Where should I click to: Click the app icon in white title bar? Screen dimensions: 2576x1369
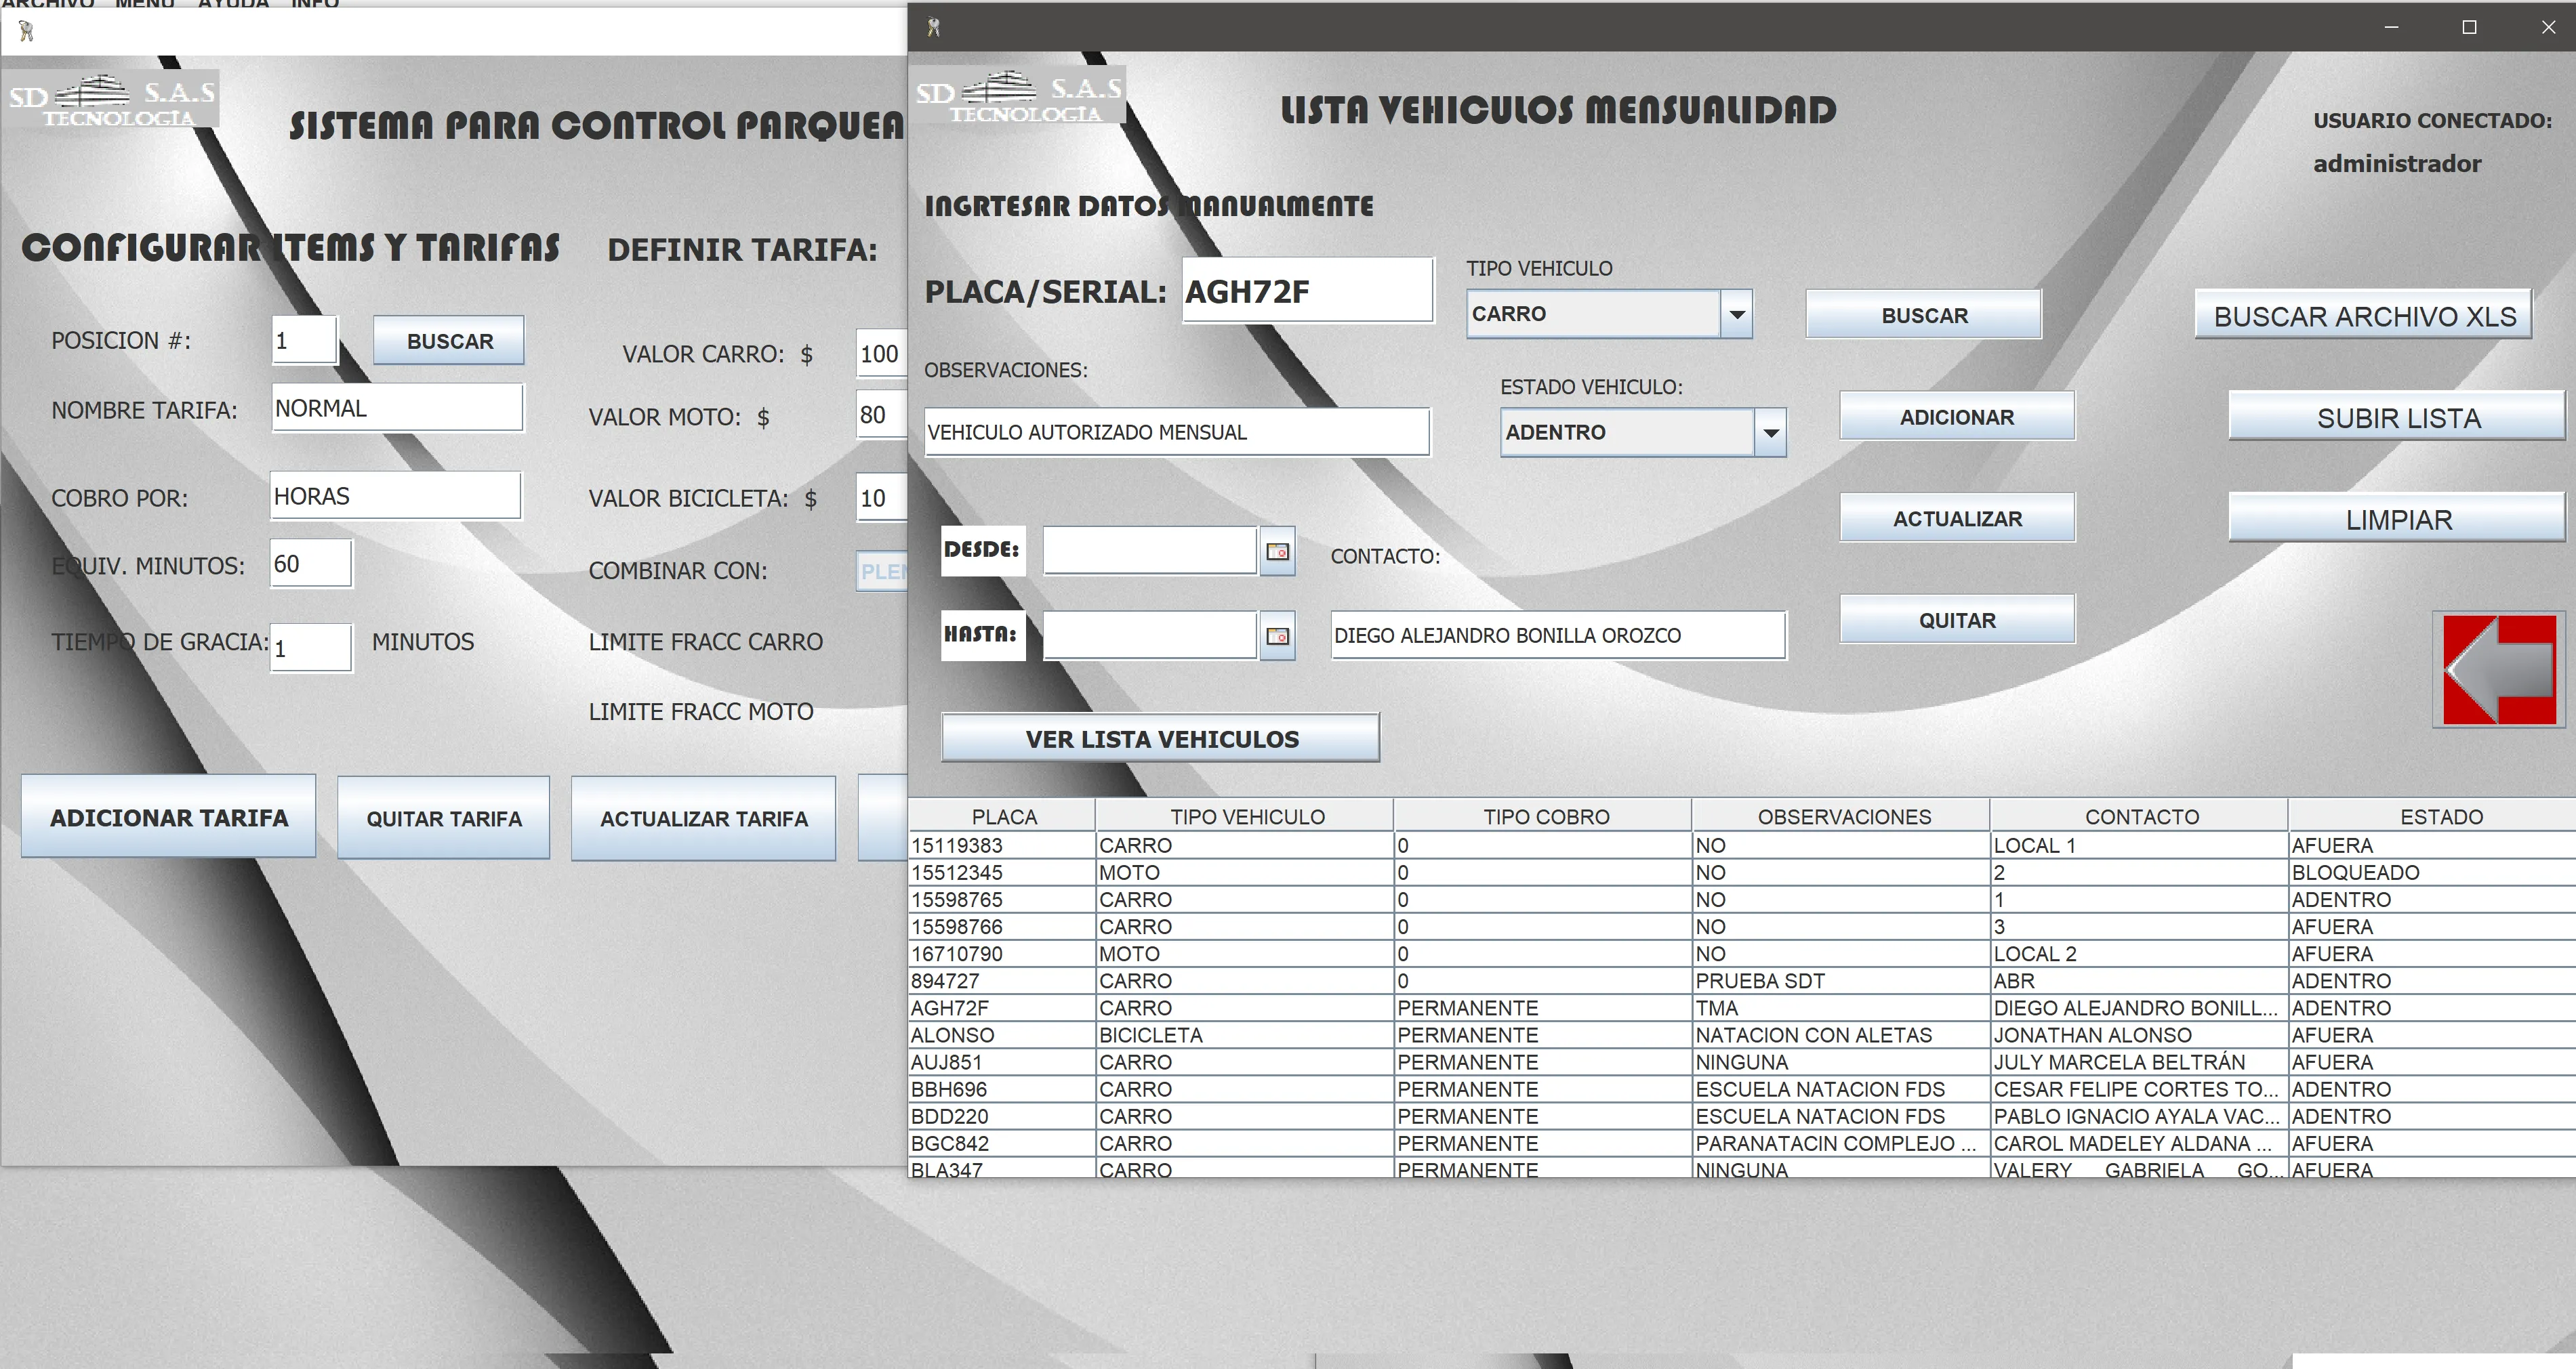click(x=26, y=31)
